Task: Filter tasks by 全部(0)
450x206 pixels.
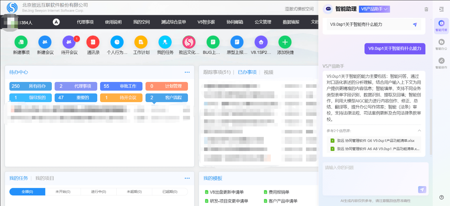Action: [x=27, y=192]
